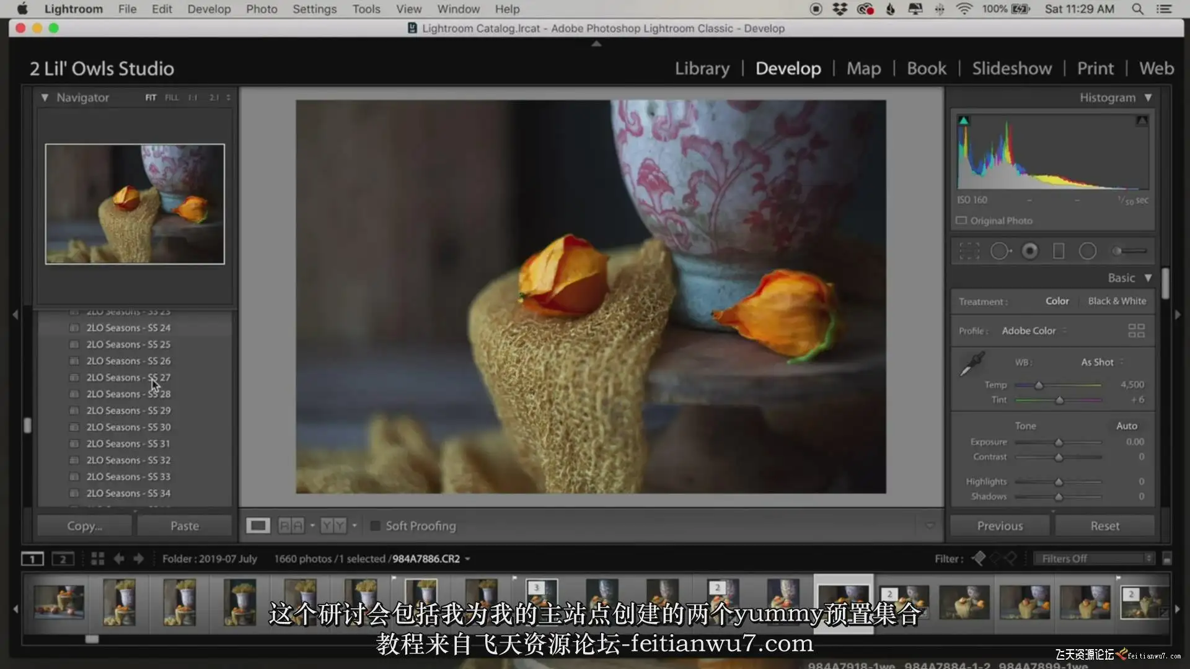Check the Original Photo checkbox
Screen dimensions: 1190x669
(961, 221)
